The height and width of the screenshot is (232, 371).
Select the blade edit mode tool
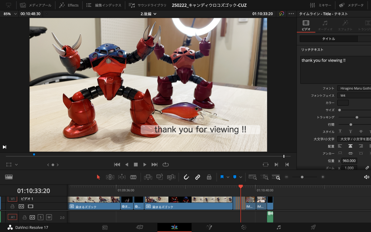133,177
